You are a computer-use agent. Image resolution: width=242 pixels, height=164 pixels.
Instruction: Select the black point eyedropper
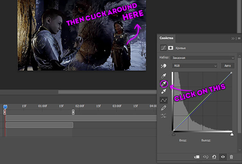pos(164,76)
